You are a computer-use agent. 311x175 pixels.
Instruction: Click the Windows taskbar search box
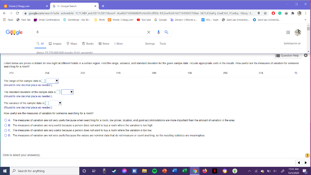point(44,171)
